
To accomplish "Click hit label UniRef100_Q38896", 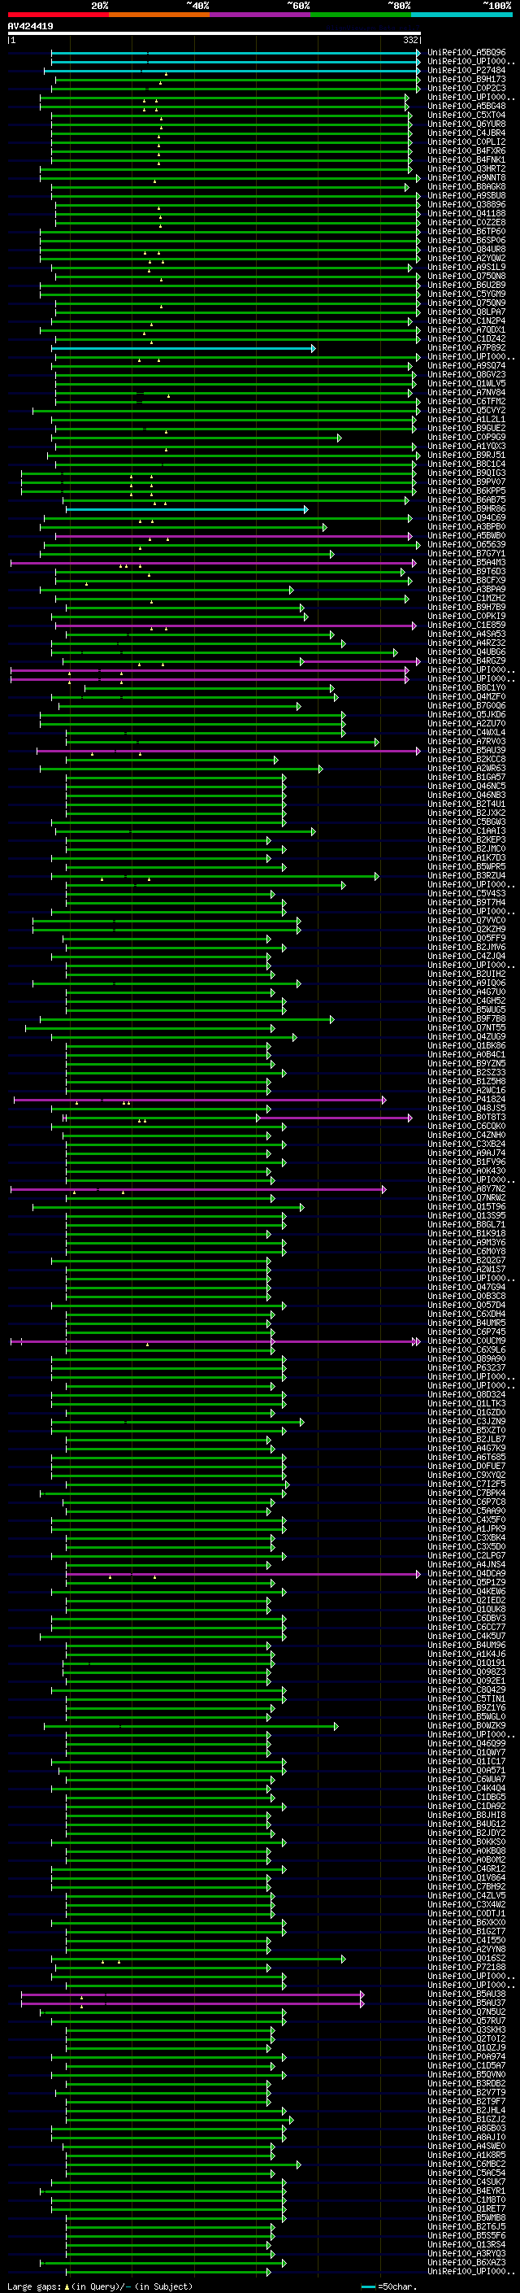I will (466, 205).
